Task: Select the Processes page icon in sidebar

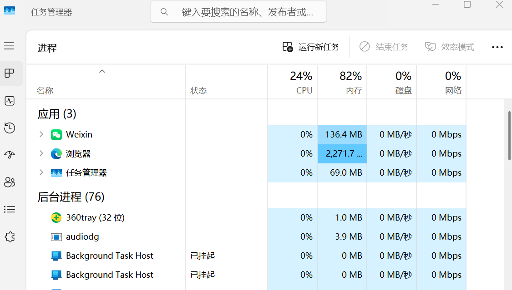Action: pos(10,73)
